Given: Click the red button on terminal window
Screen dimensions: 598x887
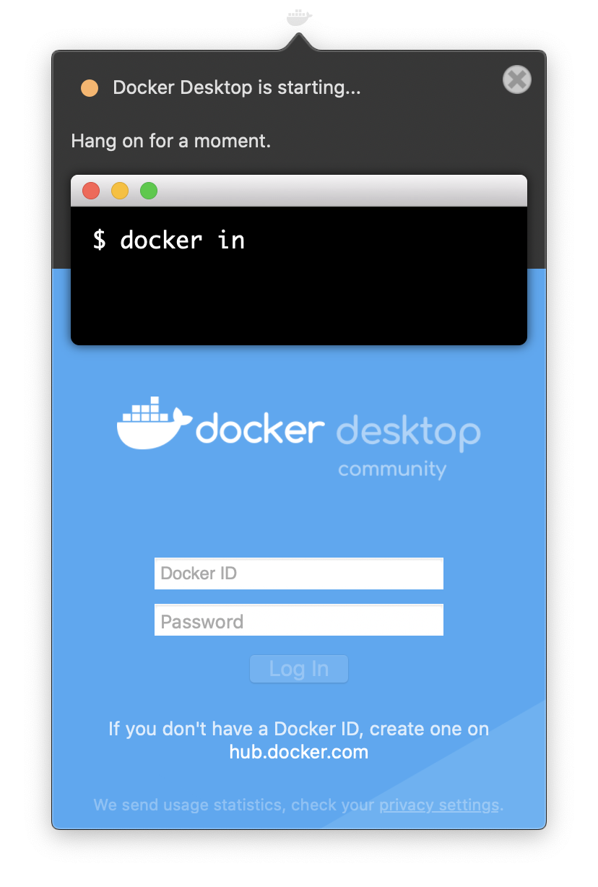Looking at the screenshot, I should tap(91, 191).
